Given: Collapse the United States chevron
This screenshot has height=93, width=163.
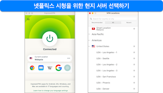Looking at the screenshot, I should [89, 46].
